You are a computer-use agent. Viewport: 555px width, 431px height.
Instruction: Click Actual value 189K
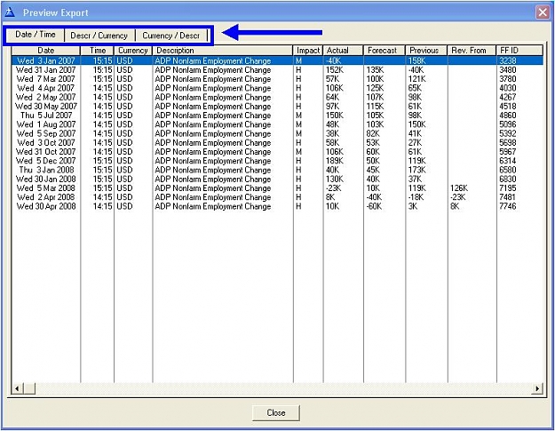[335, 161]
